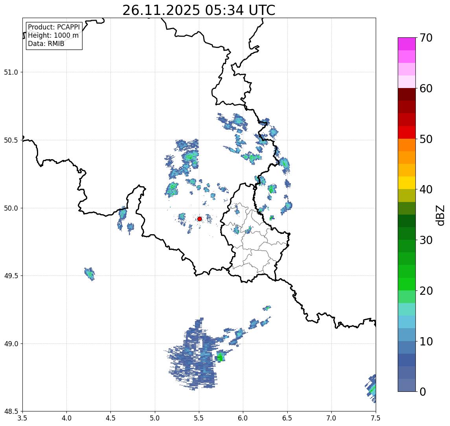
Task: Click the colorbar tick label 30
Action: coord(426,240)
